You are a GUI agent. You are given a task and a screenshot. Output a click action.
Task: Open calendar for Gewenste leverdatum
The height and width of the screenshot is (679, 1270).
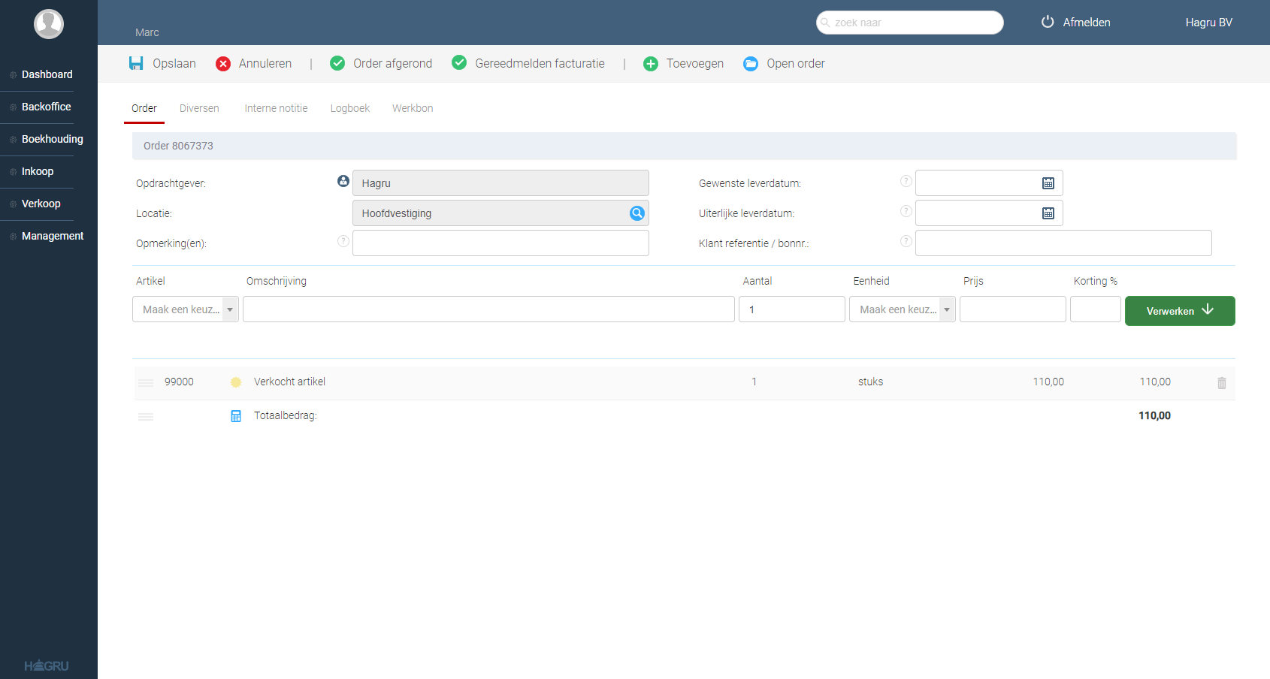[x=1048, y=183]
